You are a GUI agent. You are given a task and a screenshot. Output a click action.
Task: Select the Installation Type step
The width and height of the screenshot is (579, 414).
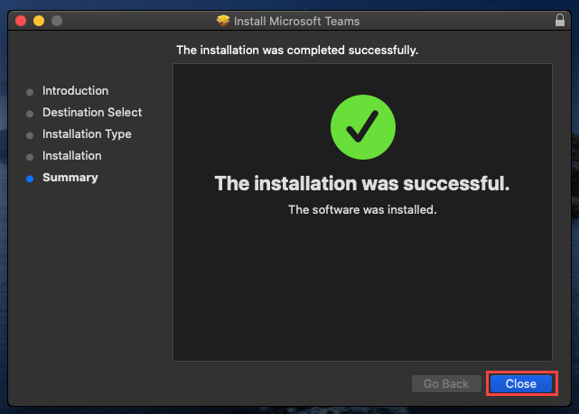click(x=87, y=133)
